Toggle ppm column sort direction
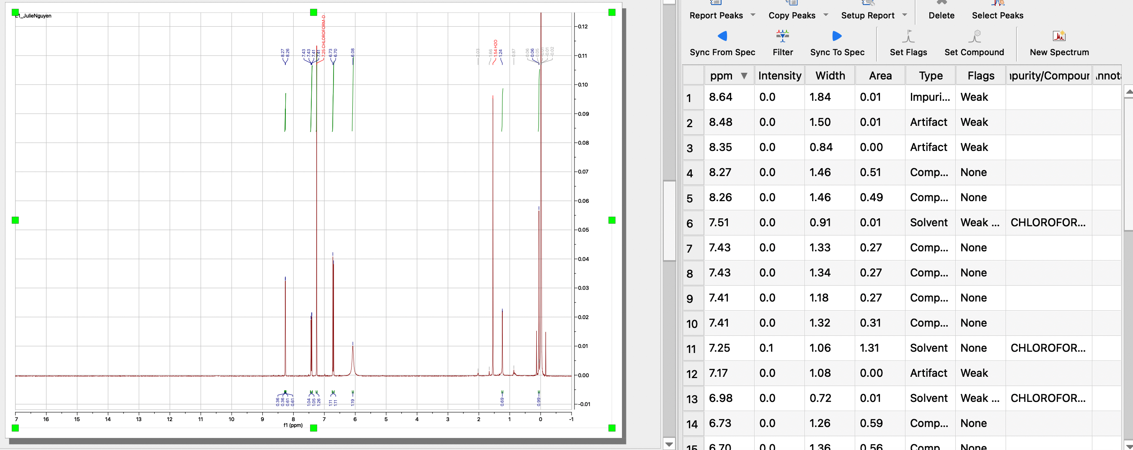Image resolution: width=1133 pixels, height=450 pixels. click(744, 75)
